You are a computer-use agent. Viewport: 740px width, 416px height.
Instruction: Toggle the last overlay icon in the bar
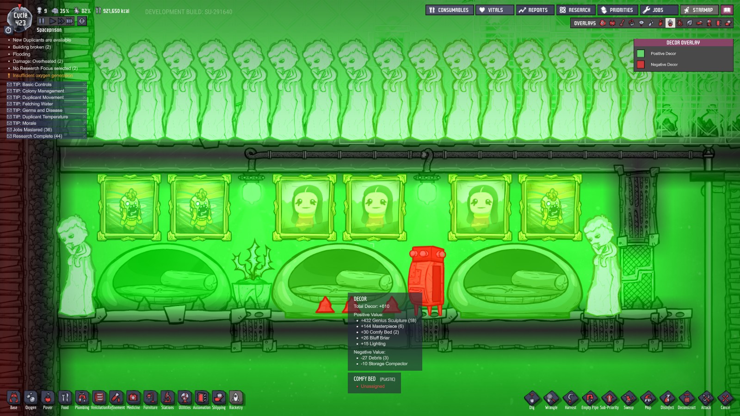point(728,23)
